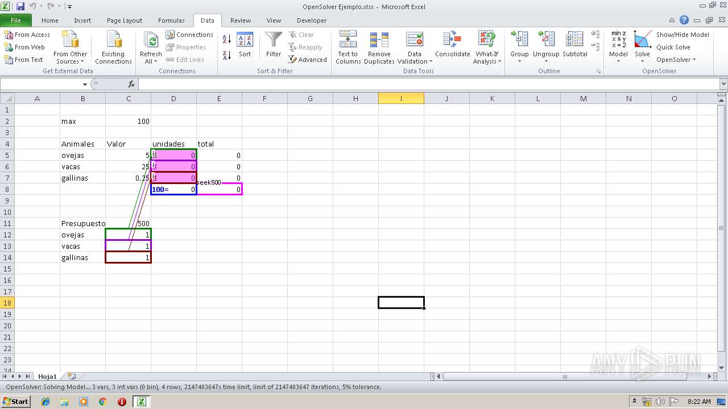Screen dimensions: 728x409
Task: Launch Text to Columns wizard
Action: coord(348,48)
